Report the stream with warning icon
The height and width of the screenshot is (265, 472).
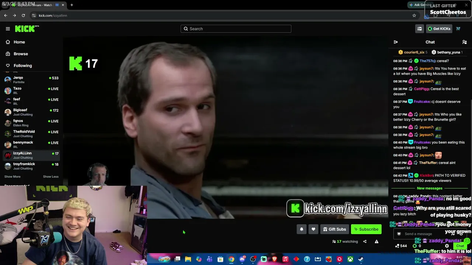(376, 241)
